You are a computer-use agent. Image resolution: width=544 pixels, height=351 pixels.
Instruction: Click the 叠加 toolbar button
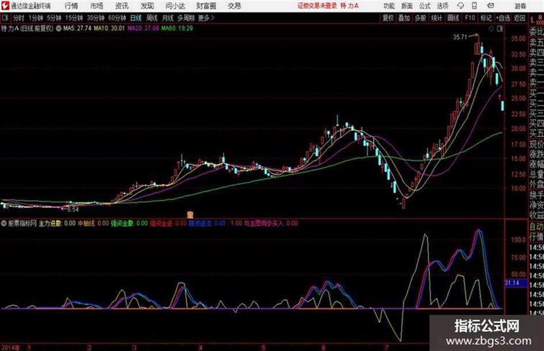(x=404, y=18)
